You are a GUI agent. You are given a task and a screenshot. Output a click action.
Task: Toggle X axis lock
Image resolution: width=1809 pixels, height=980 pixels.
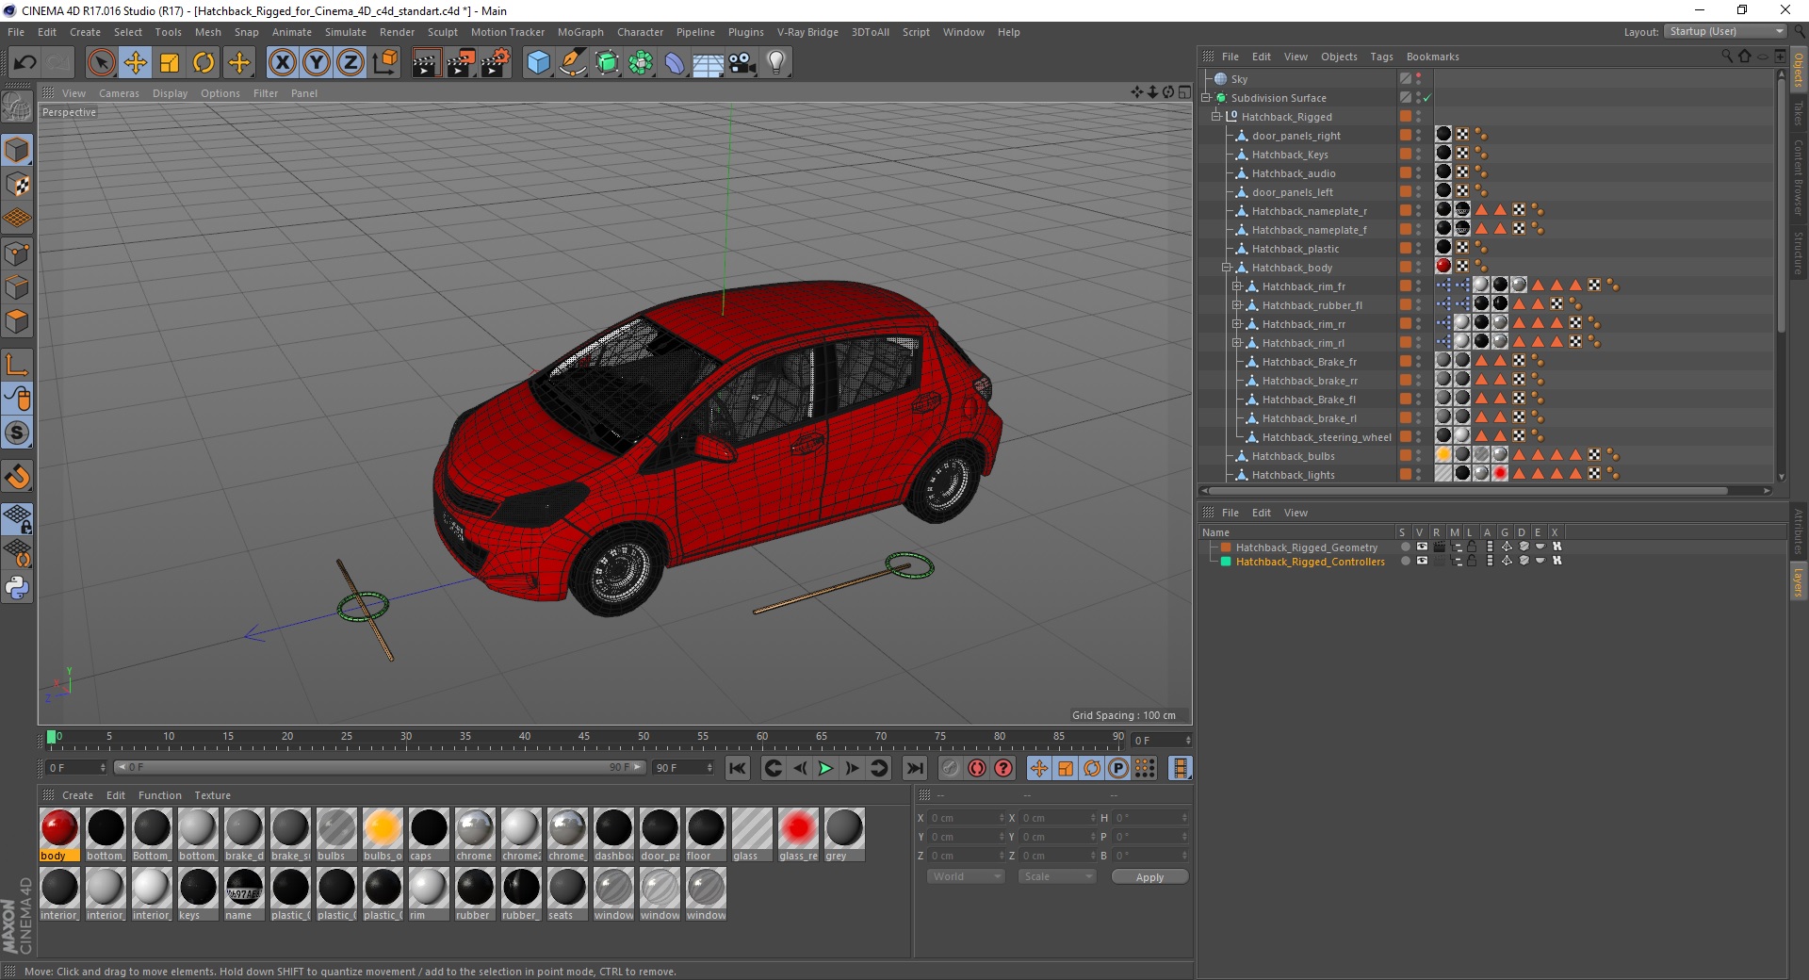282,62
